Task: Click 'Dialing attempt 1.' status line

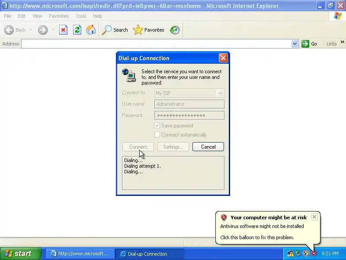Action: click(x=143, y=166)
